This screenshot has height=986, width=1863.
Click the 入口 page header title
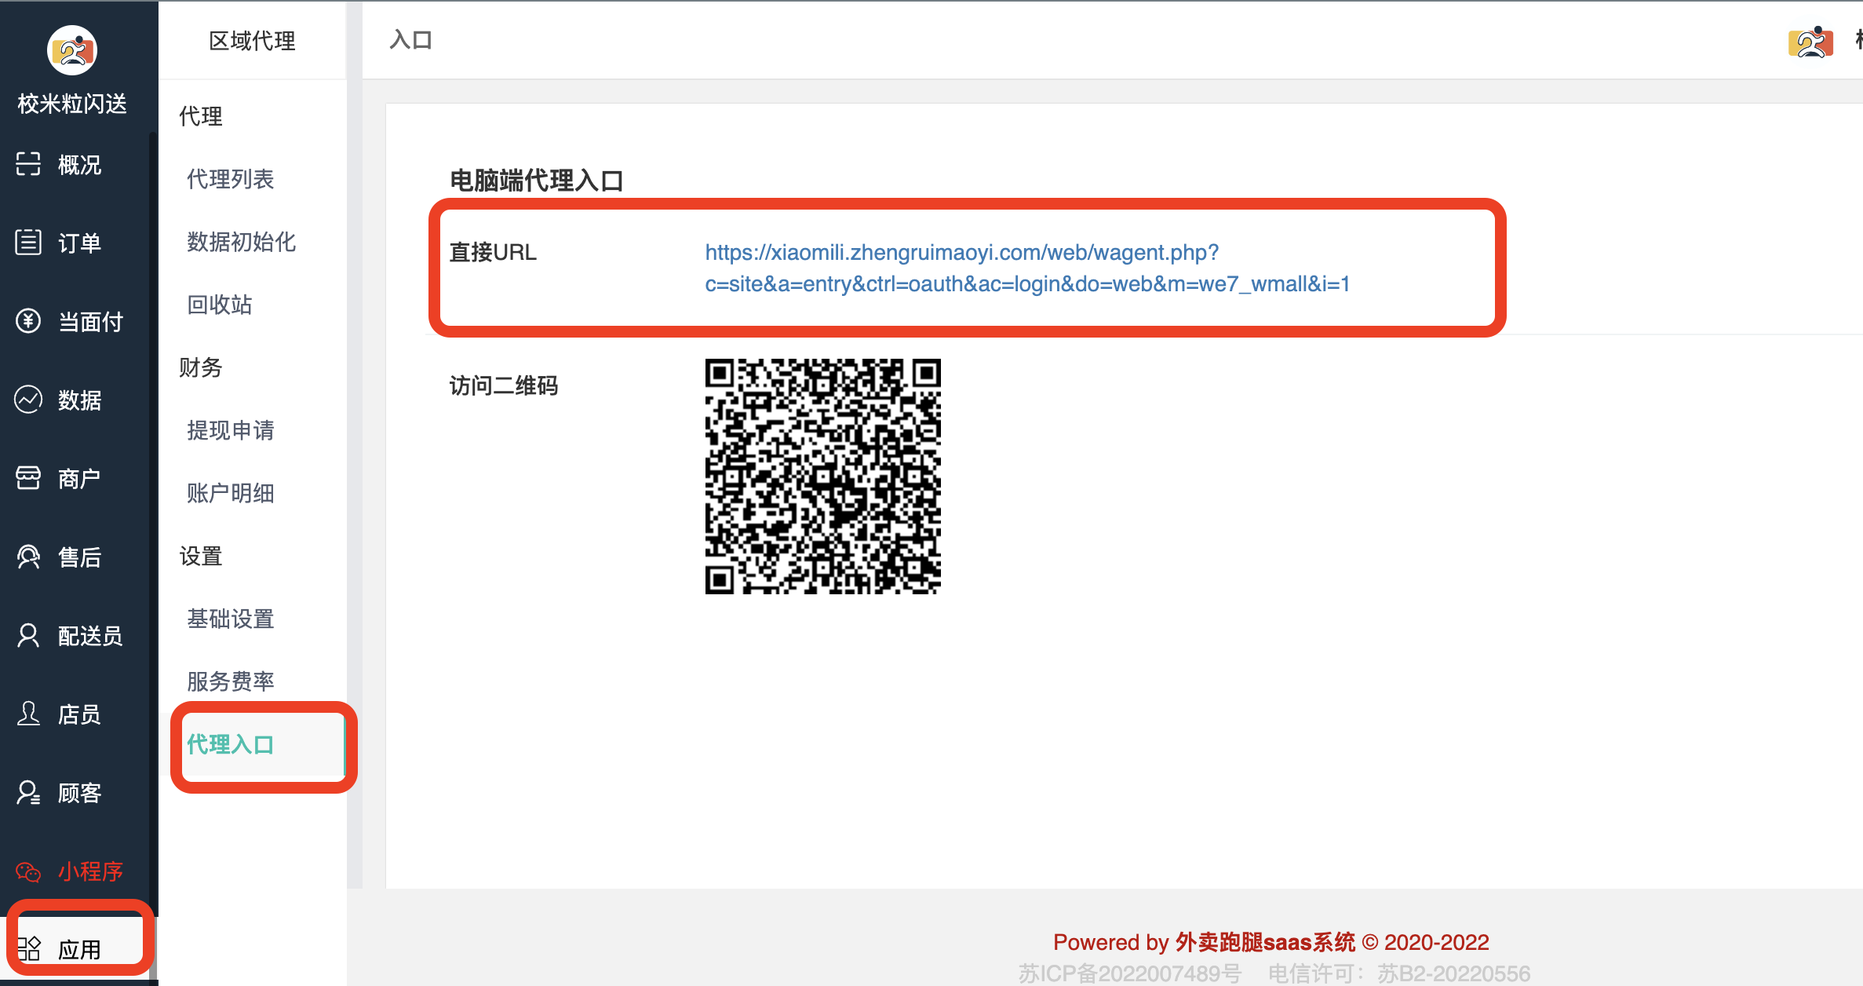(411, 39)
